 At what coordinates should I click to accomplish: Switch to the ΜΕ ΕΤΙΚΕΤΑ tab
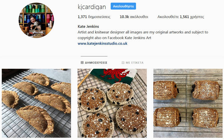point(133,62)
